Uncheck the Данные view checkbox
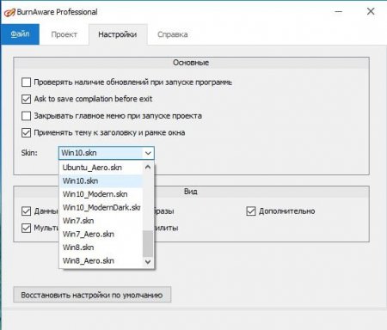The width and height of the screenshot is (387, 330). (x=26, y=211)
